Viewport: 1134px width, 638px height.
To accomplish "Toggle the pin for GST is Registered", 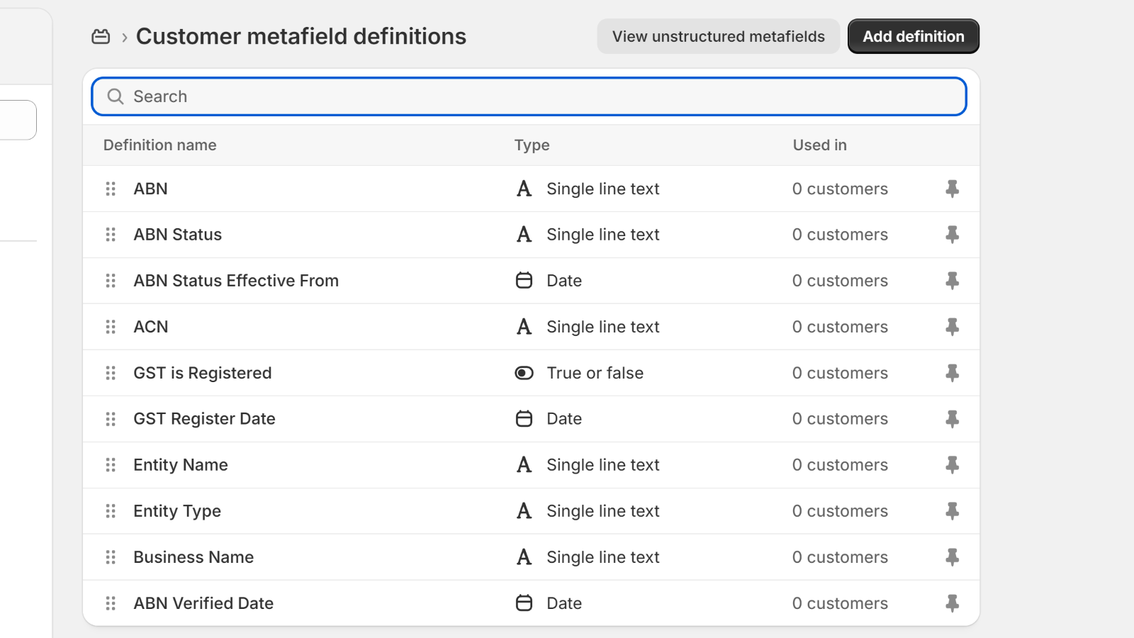I will click(x=953, y=373).
